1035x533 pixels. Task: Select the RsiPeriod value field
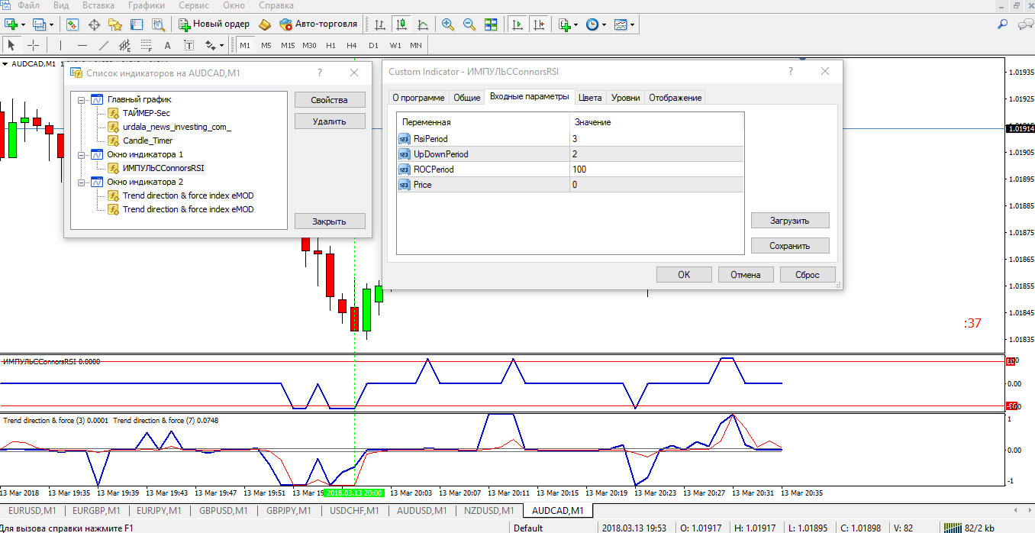point(656,138)
